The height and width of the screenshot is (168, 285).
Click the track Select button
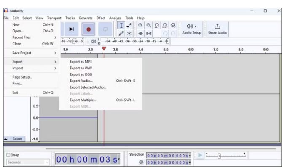(x=17, y=139)
